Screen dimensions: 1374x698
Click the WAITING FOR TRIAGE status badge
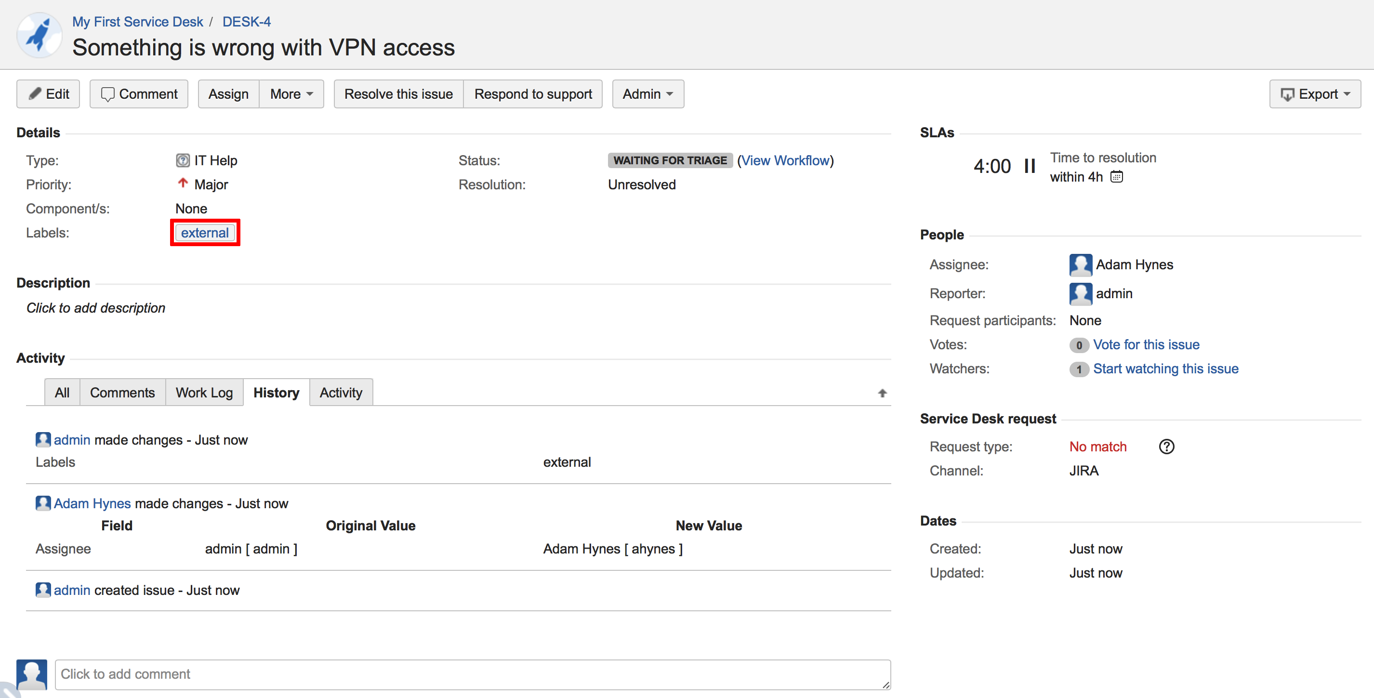pyautogui.click(x=670, y=160)
